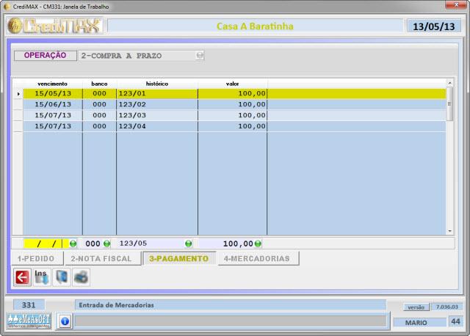This screenshot has width=470, height=336.
Task: Open the 4-MERCADORIAS tab
Action: click(257, 258)
